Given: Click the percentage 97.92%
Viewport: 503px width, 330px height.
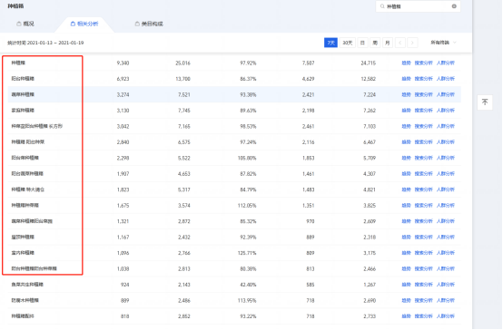Looking at the screenshot, I should (x=248, y=63).
